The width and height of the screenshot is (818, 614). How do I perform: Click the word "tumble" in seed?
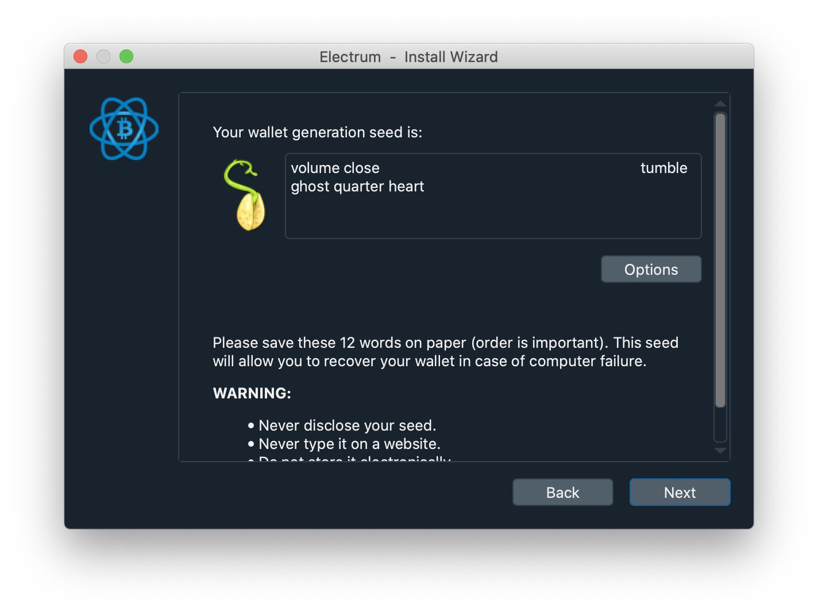tap(663, 168)
